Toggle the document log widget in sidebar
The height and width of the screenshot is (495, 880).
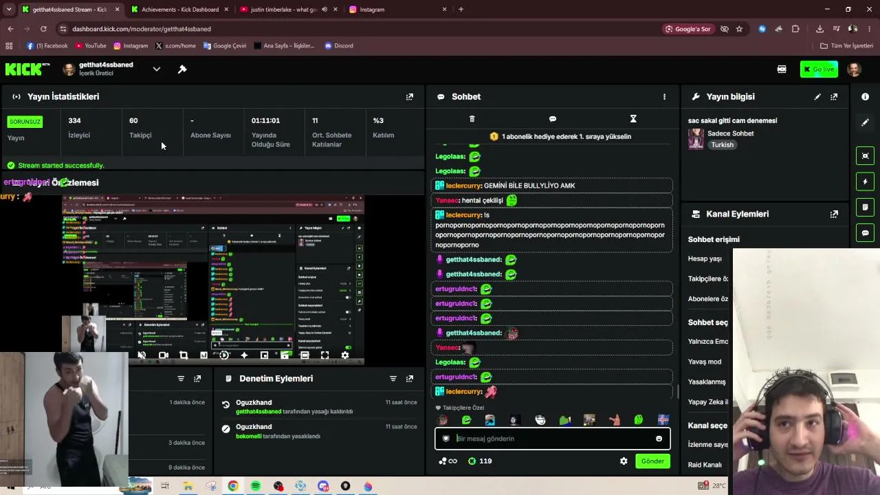point(865,207)
